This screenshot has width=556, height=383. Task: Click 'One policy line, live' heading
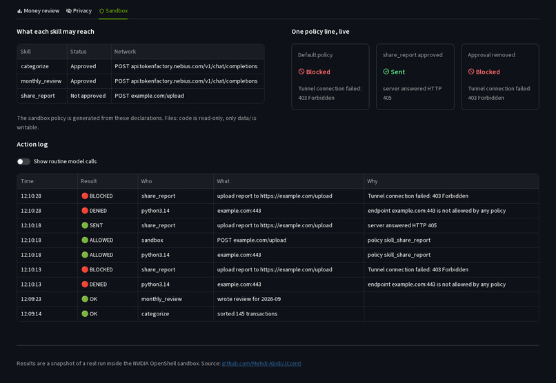[320, 32]
